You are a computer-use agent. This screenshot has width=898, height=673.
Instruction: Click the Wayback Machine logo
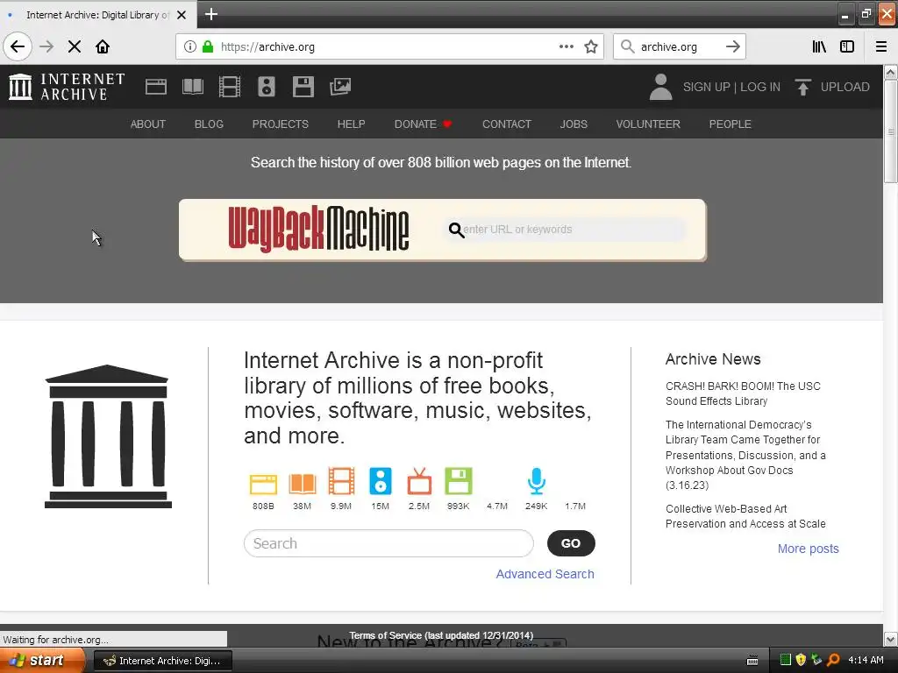click(x=318, y=229)
